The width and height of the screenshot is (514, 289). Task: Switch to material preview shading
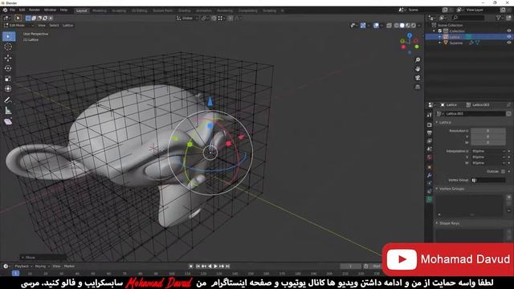click(x=408, y=25)
